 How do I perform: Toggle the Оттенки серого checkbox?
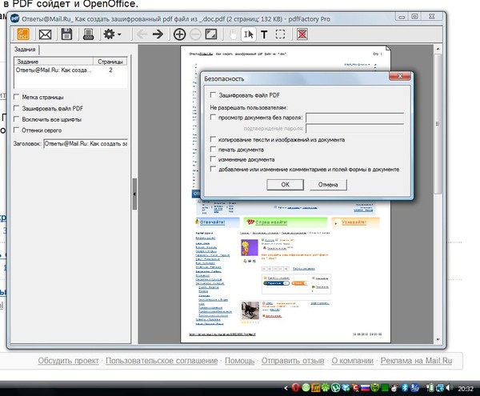click(17, 130)
